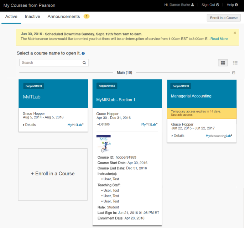Expand Details on the MyITLab card

click(30, 125)
